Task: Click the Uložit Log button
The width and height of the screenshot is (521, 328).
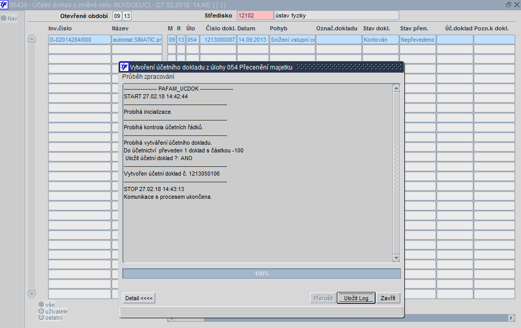Action: point(356,298)
